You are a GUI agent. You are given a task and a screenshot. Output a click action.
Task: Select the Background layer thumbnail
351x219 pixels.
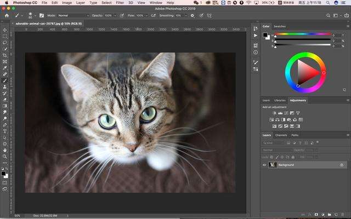tap(273, 165)
